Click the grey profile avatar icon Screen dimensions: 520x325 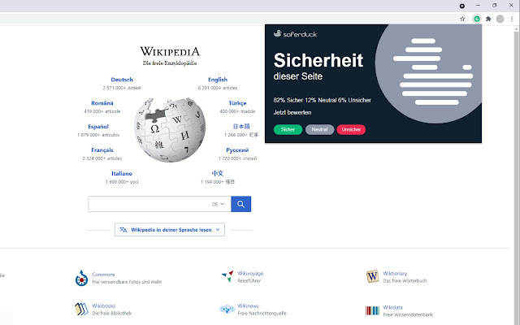point(500,19)
